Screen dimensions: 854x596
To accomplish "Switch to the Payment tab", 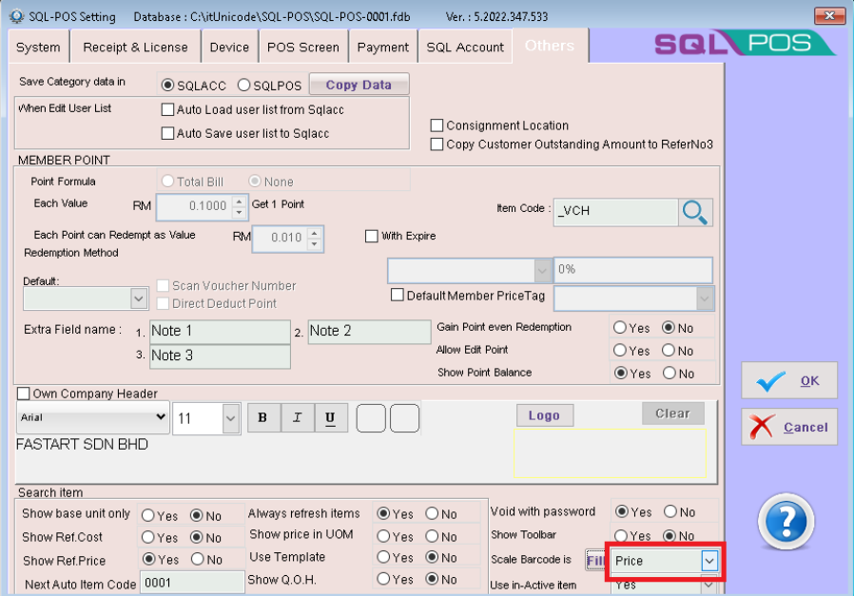I will [x=383, y=47].
